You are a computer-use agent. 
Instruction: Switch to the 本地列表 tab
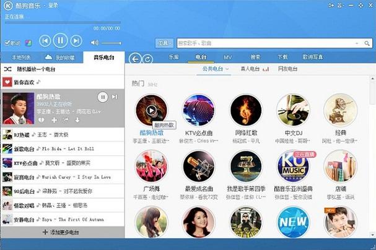pos(21,58)
